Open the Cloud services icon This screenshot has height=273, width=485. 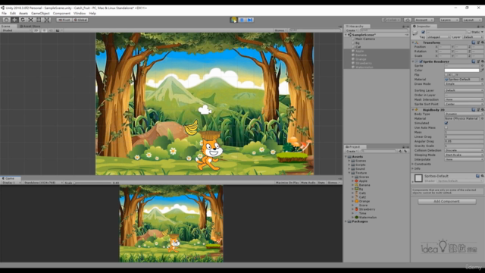tap(408, 20)
